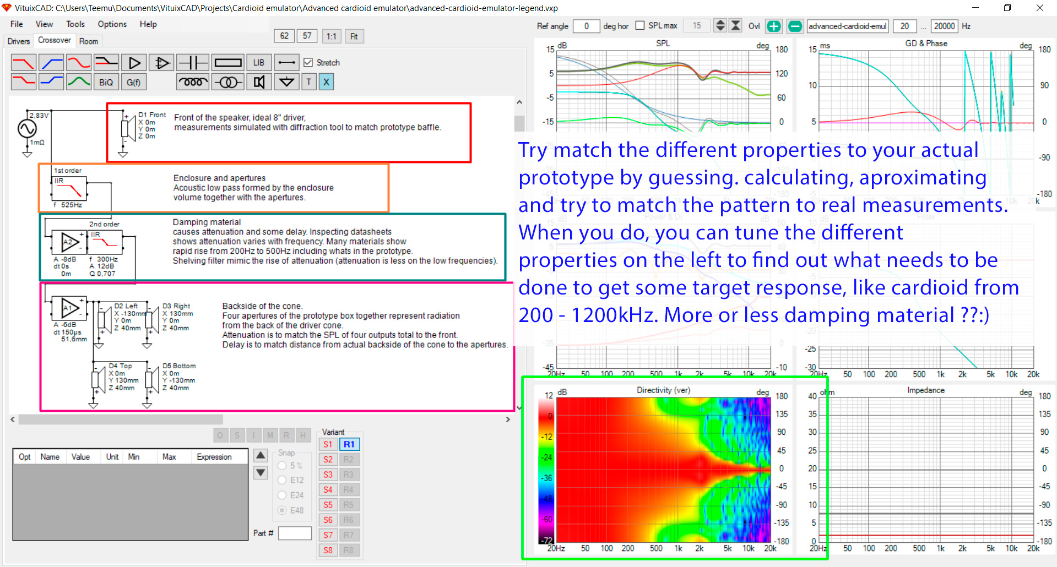Click the SPL max hourglass normalize icon

point(735,26)
